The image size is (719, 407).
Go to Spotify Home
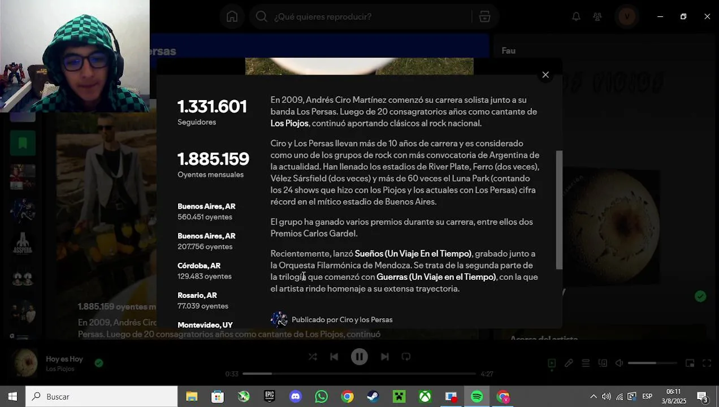[x=232, y=16]
